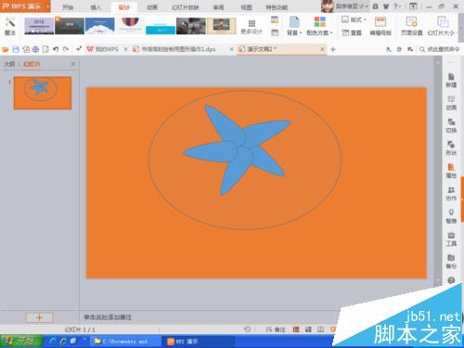Open the 视图 View ribbon tab
This screenshot has height=348, width=464.
pyautogui.click(x=246, y=6)
